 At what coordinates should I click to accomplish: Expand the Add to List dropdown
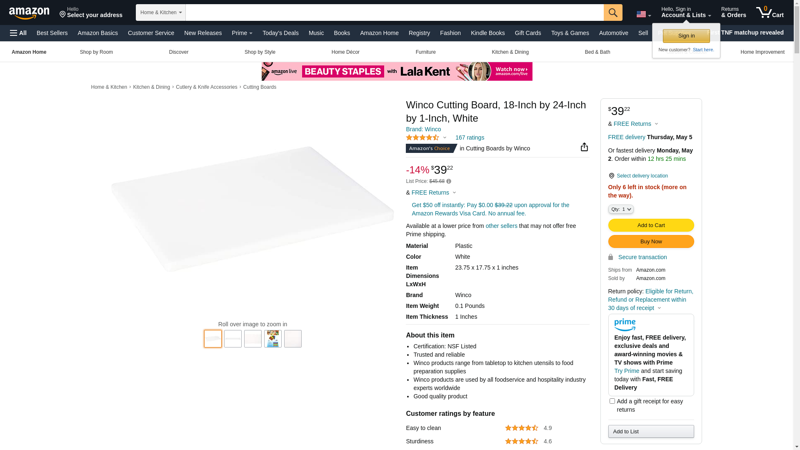(x=651, y=431)
